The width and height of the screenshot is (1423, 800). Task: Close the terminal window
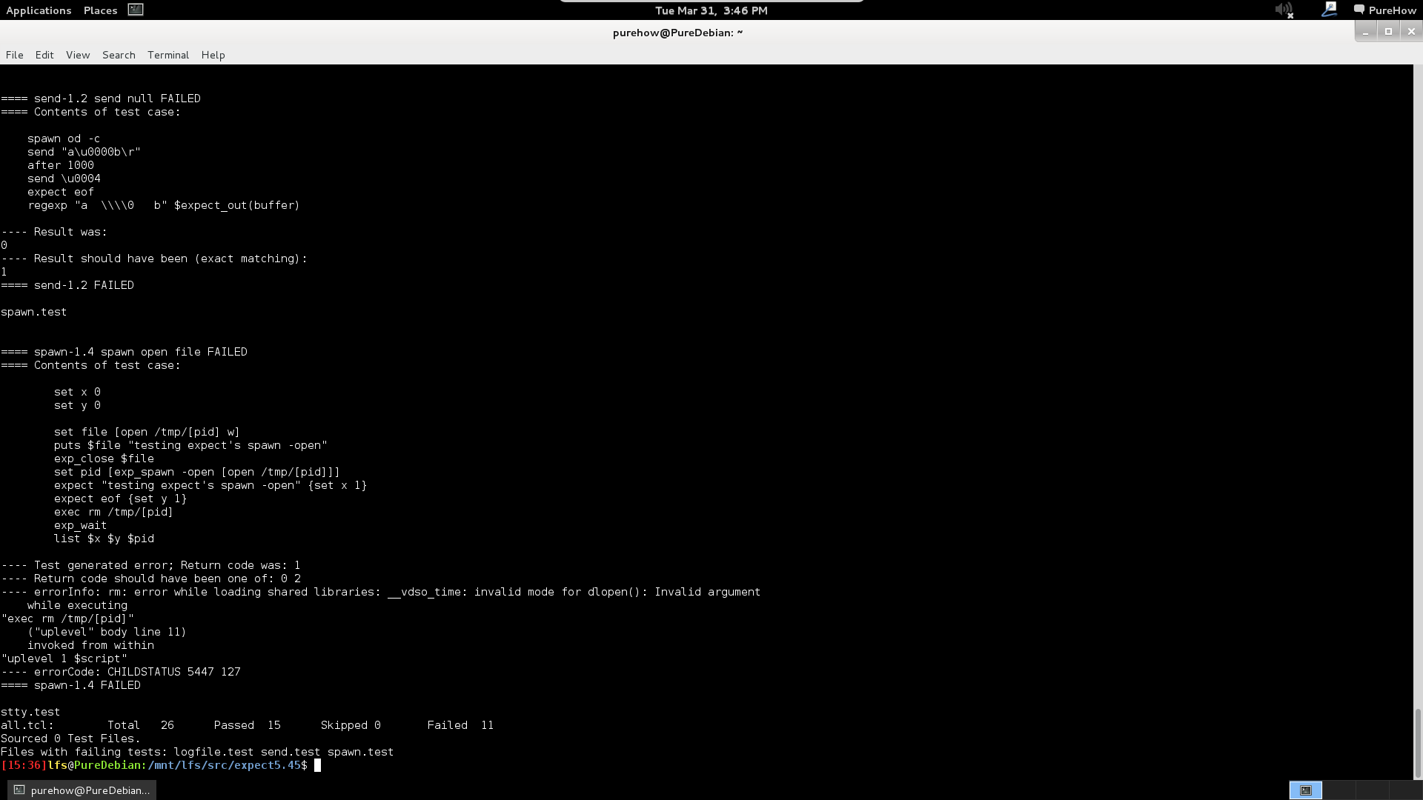point(1411,31)
